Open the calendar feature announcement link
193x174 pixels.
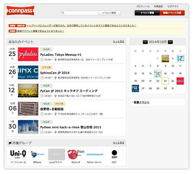(81, 25)
